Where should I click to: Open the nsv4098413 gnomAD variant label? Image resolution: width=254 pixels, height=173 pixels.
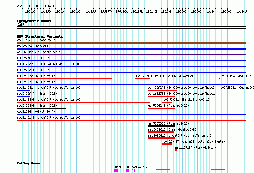tap(180, 135)
